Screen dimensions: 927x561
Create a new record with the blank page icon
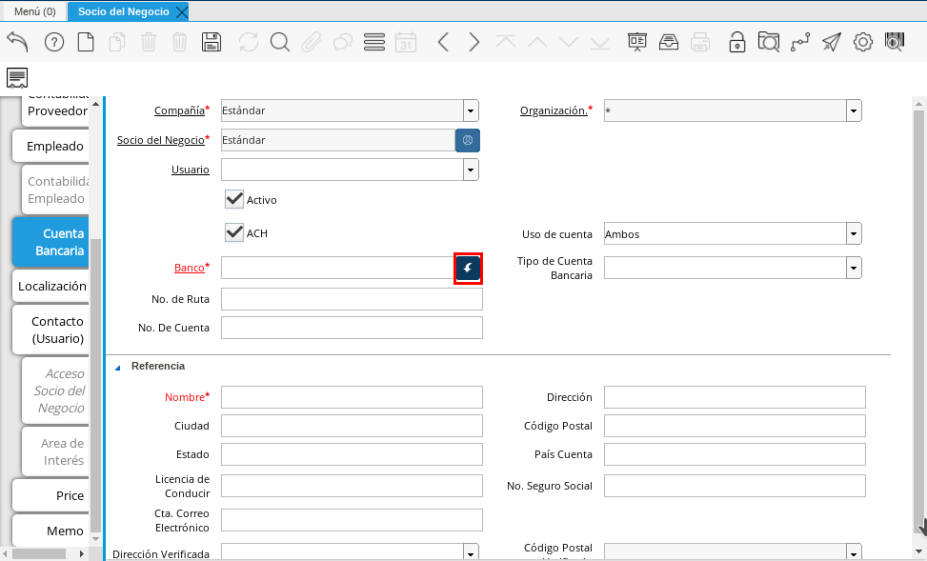point(86,42)
